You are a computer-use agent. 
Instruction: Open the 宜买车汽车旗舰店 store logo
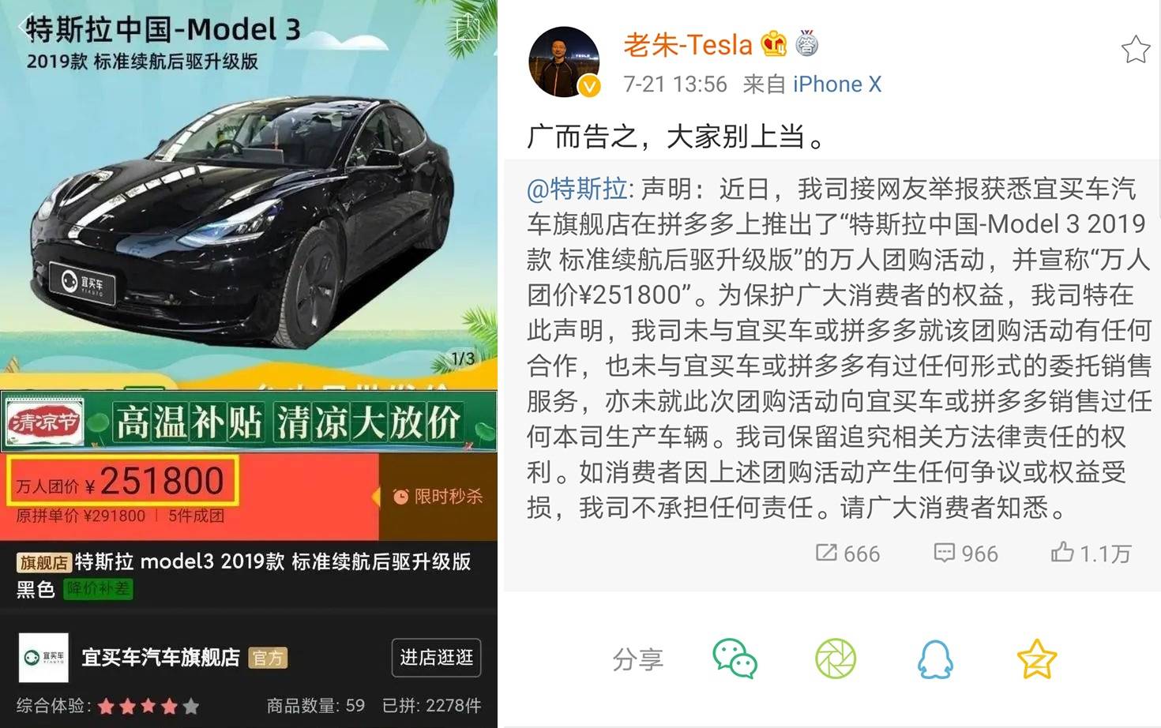pyautogui.click(x=43, y=658)
